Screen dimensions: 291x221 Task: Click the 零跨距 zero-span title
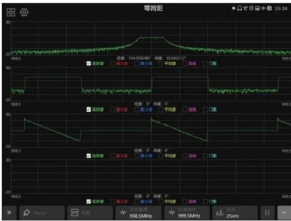(153, 8)
